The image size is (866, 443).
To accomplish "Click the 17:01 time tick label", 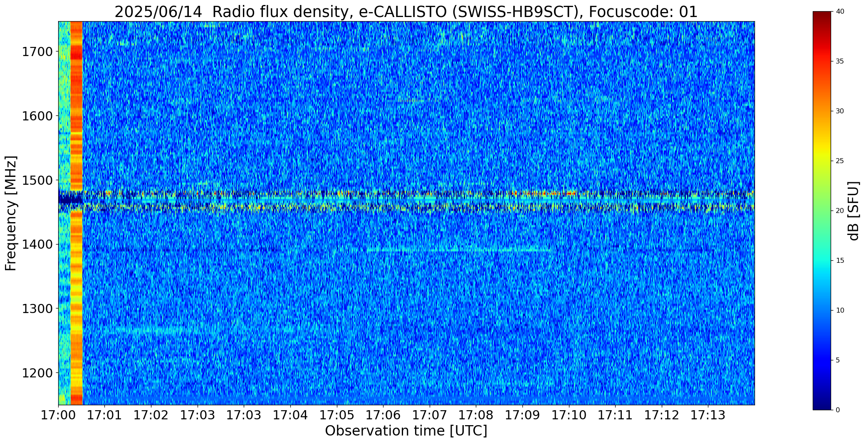I will (105, 415).
